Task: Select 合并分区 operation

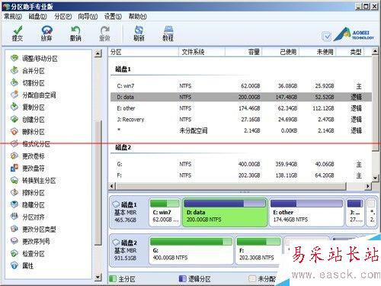Action: coord(27,71)
